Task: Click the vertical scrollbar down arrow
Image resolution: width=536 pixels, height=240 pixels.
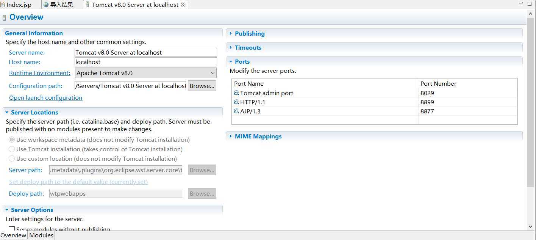Action: (530, 226)
